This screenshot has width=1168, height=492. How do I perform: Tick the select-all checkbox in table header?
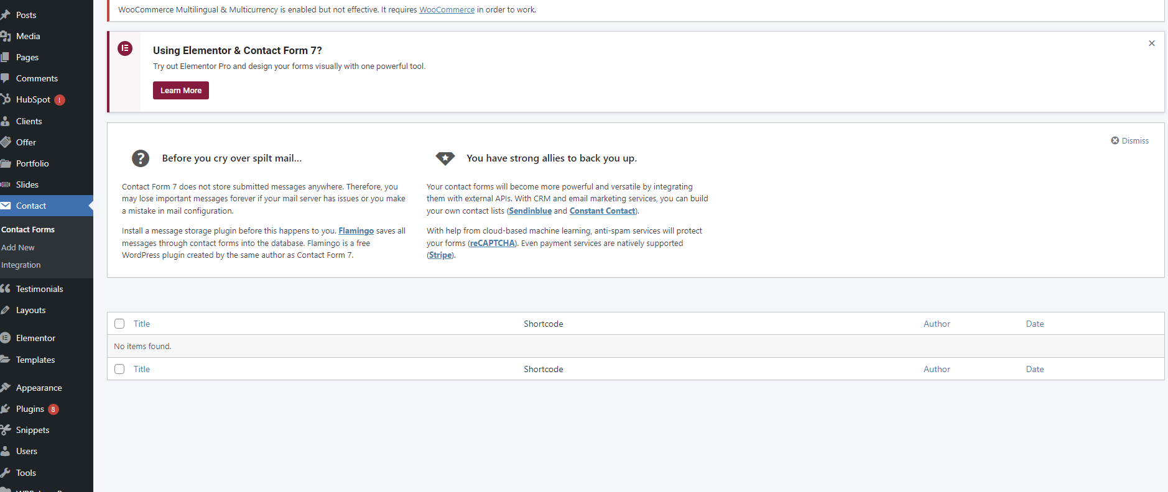point(119,324)
